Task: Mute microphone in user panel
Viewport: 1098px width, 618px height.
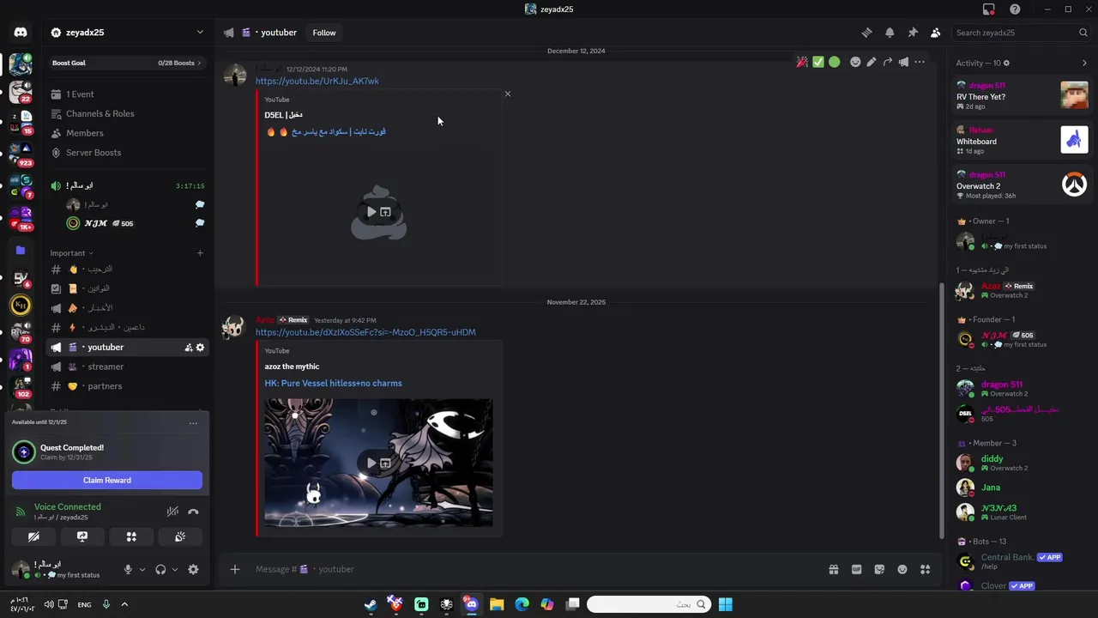Action: 128,569
